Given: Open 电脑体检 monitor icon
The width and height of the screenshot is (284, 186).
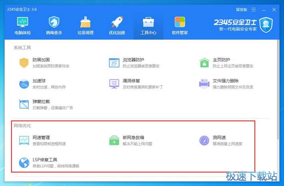Looking at the screenshot, I should pos(22,22).
